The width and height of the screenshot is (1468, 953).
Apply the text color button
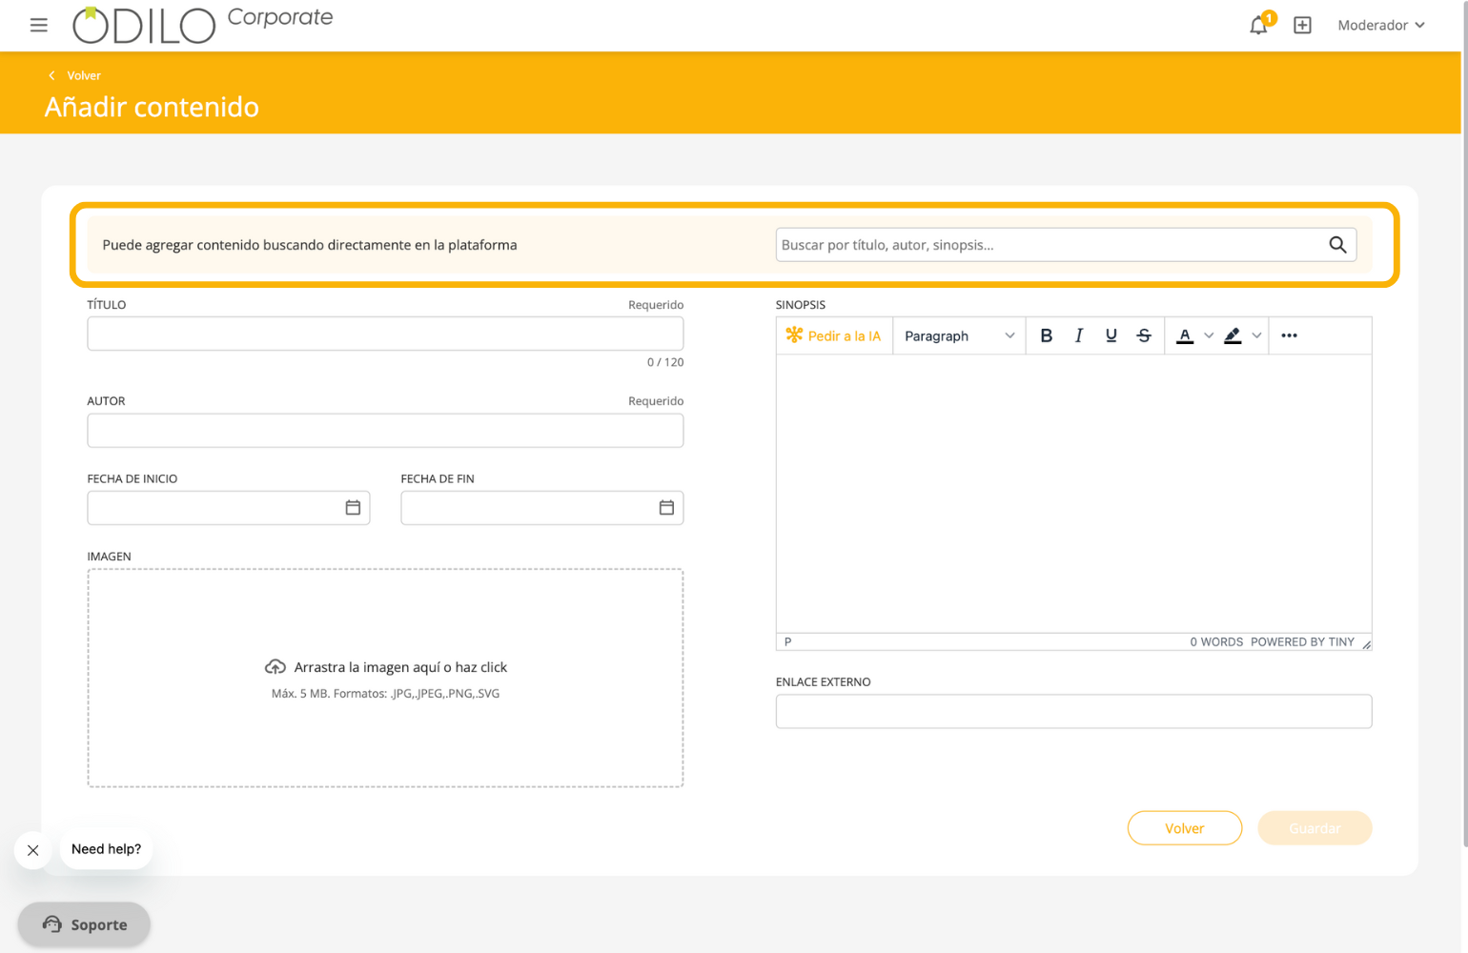pos(1185,335)
